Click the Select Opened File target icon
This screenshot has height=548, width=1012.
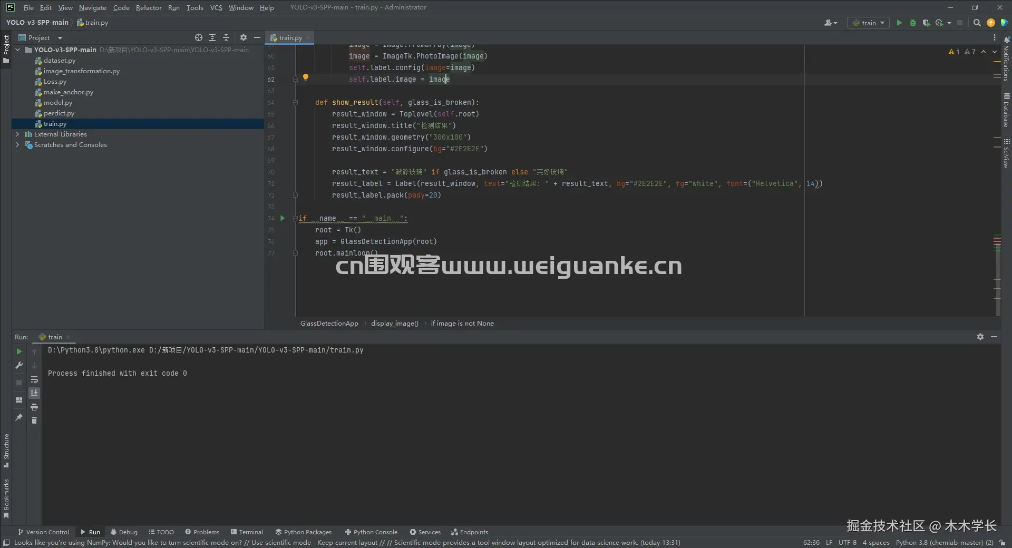point(198,37)
